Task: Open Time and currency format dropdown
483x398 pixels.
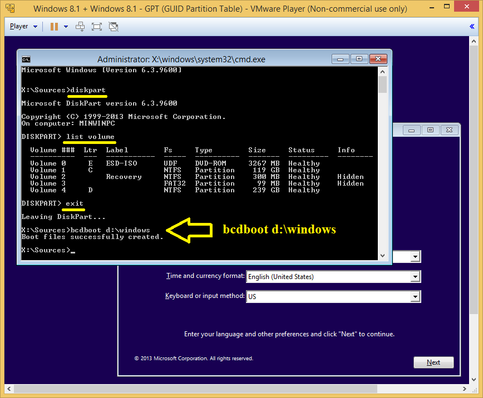Action: [x=415, y=277]
